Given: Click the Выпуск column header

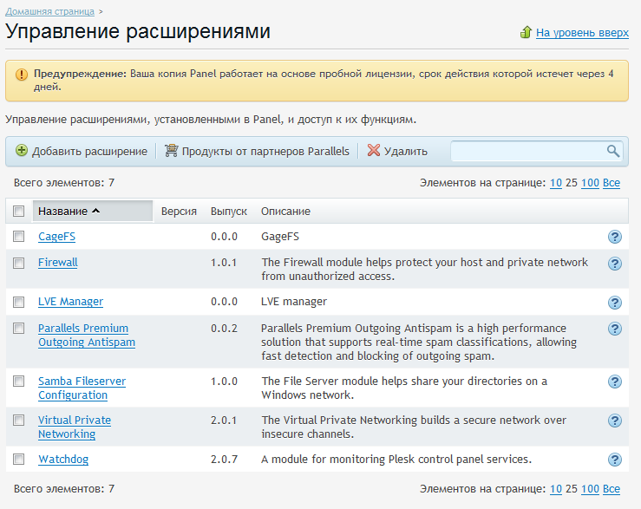Looking at the screenshot, I should (228, 212).
